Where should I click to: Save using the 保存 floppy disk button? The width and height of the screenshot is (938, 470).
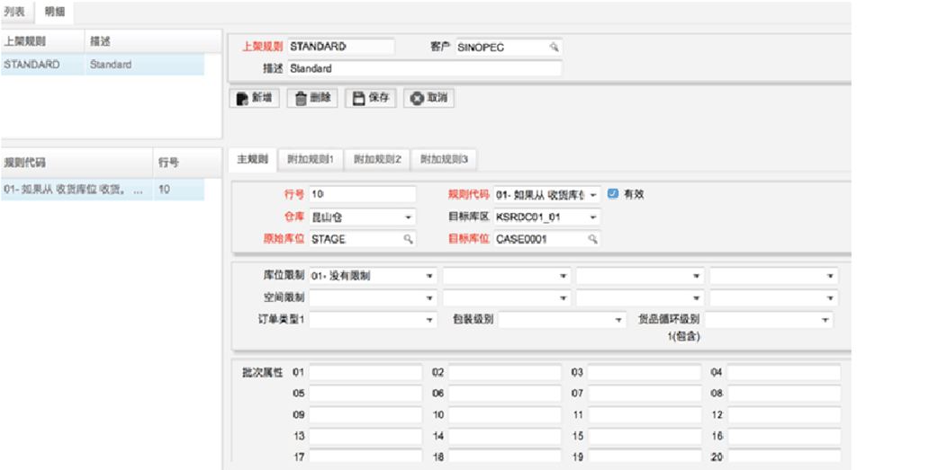358,99
